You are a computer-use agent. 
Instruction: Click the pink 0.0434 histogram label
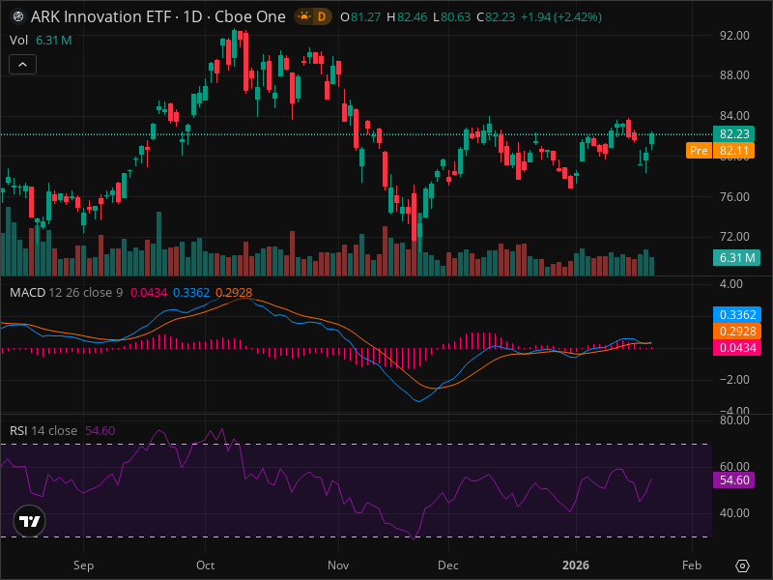[x=737, y=348]
